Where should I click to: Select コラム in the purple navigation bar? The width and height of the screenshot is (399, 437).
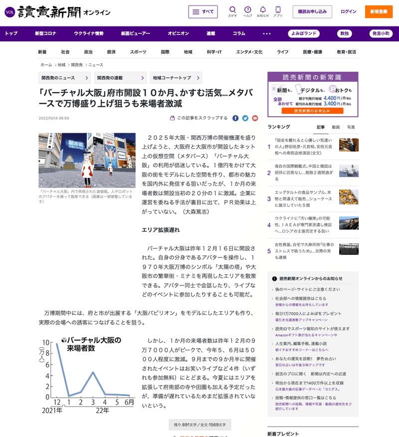239,33
